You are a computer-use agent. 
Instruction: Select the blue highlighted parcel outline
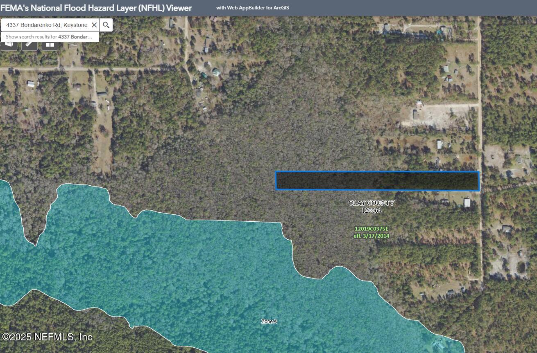(377, 180)
